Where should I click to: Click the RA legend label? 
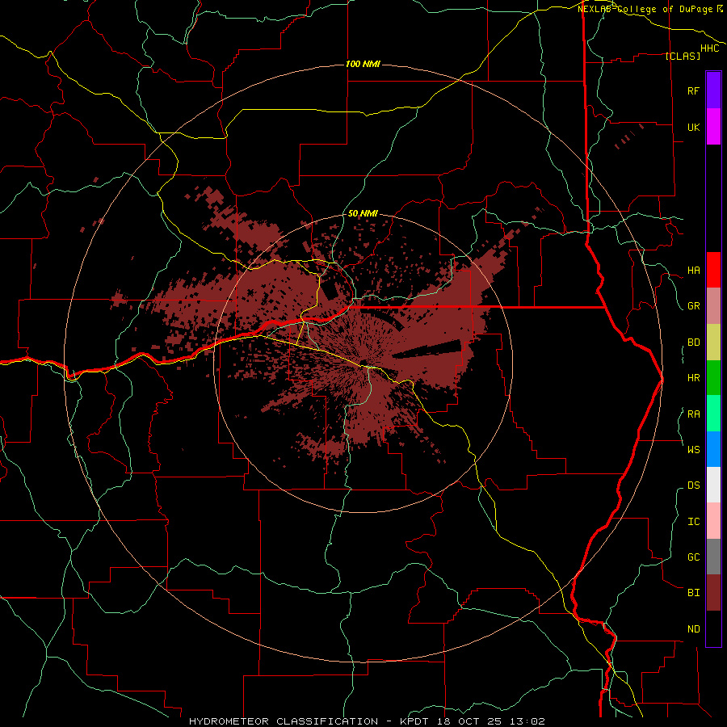(x=693, y=414)
